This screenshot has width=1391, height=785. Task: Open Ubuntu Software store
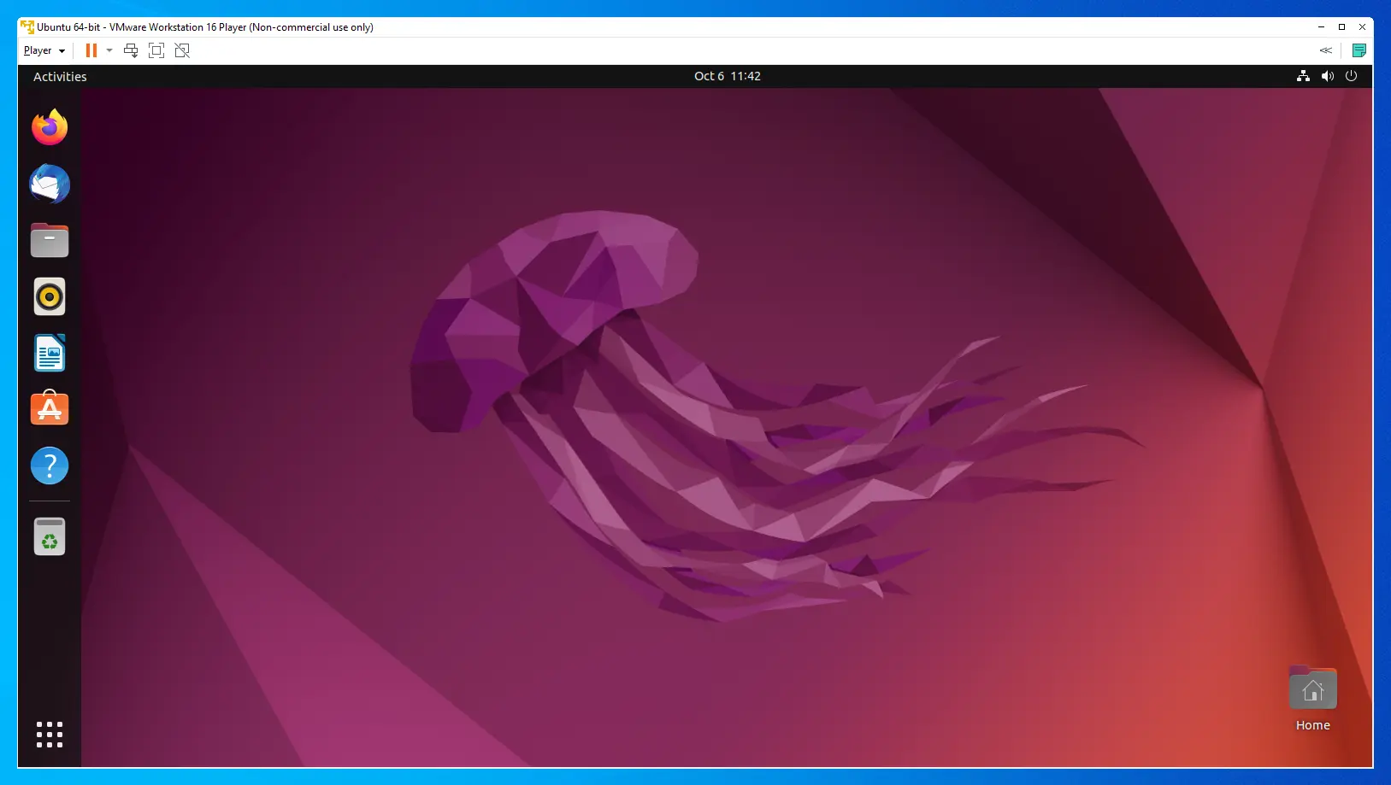[x=50, y=409]
